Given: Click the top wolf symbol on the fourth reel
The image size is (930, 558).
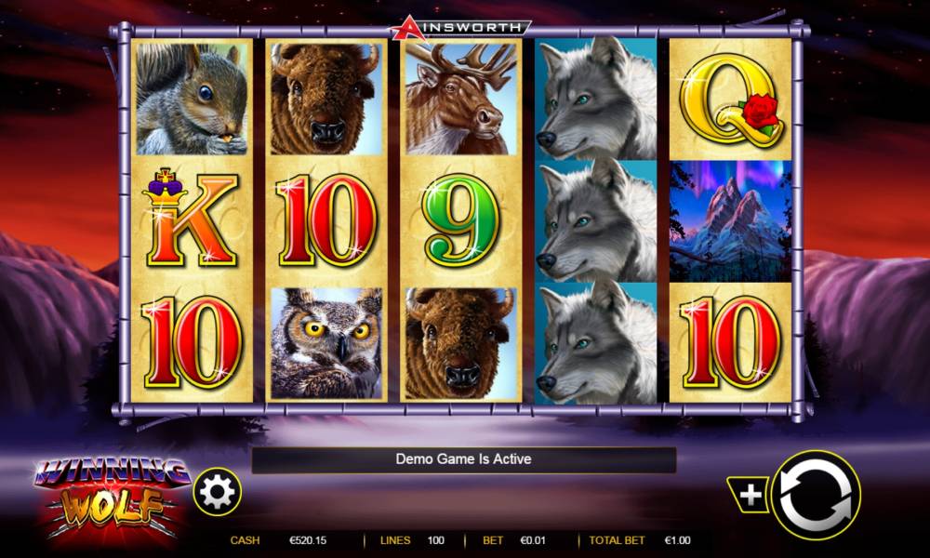Looking at the screenshot, I should [596, 99].
